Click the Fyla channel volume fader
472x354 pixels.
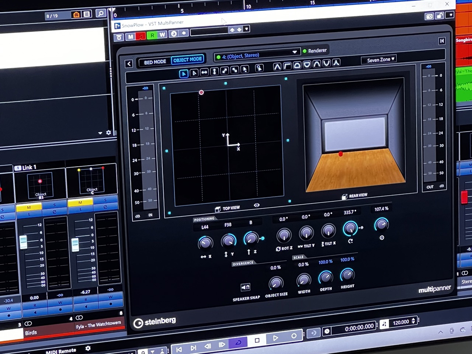click(x=75, y=244)
